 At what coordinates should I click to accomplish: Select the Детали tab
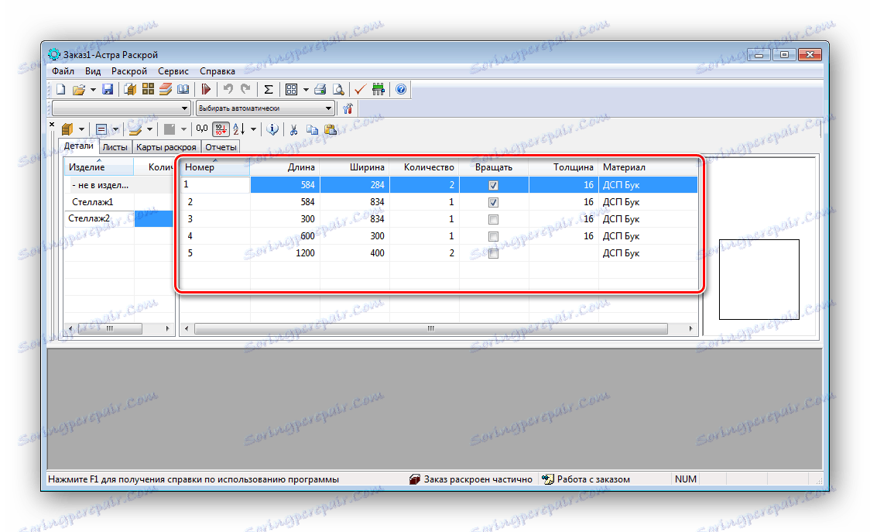[79, 146]
